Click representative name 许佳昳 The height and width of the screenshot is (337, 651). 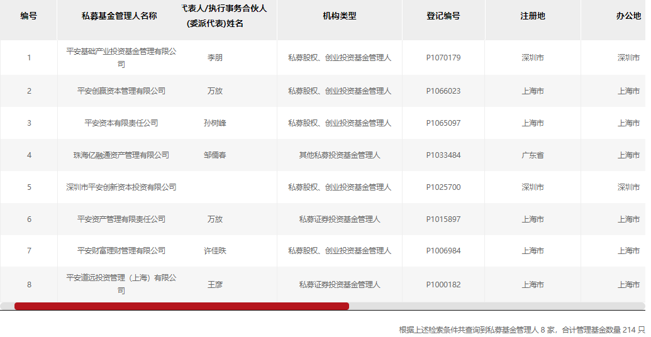pyautogui.click(x=215, y=251)
